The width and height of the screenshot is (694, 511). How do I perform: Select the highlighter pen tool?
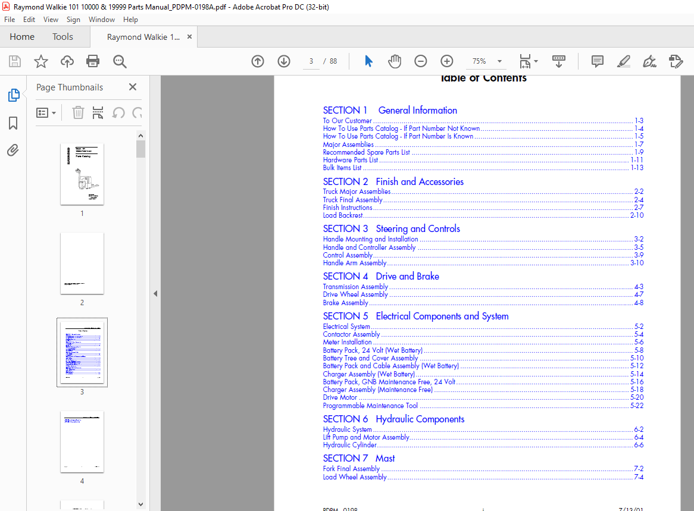(x=624, y=61)
